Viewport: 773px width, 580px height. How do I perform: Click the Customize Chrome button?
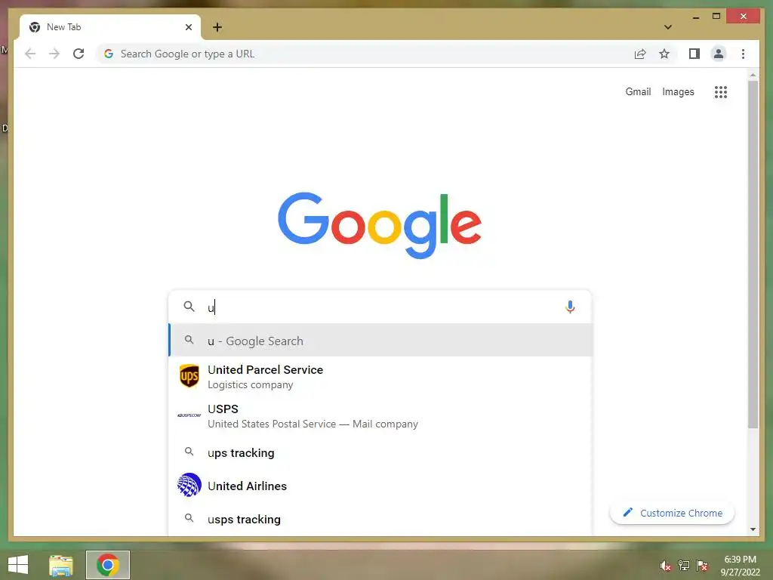(673, 513)
